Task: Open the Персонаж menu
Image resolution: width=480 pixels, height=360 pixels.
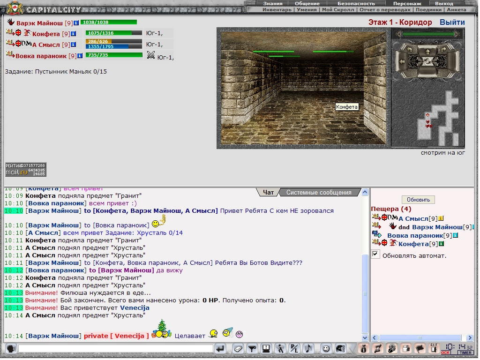Action: tap(407, 3)
